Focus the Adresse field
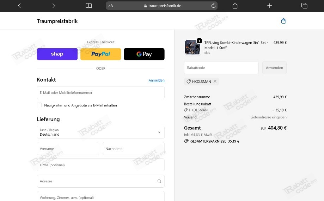 (x=100, y=181)
